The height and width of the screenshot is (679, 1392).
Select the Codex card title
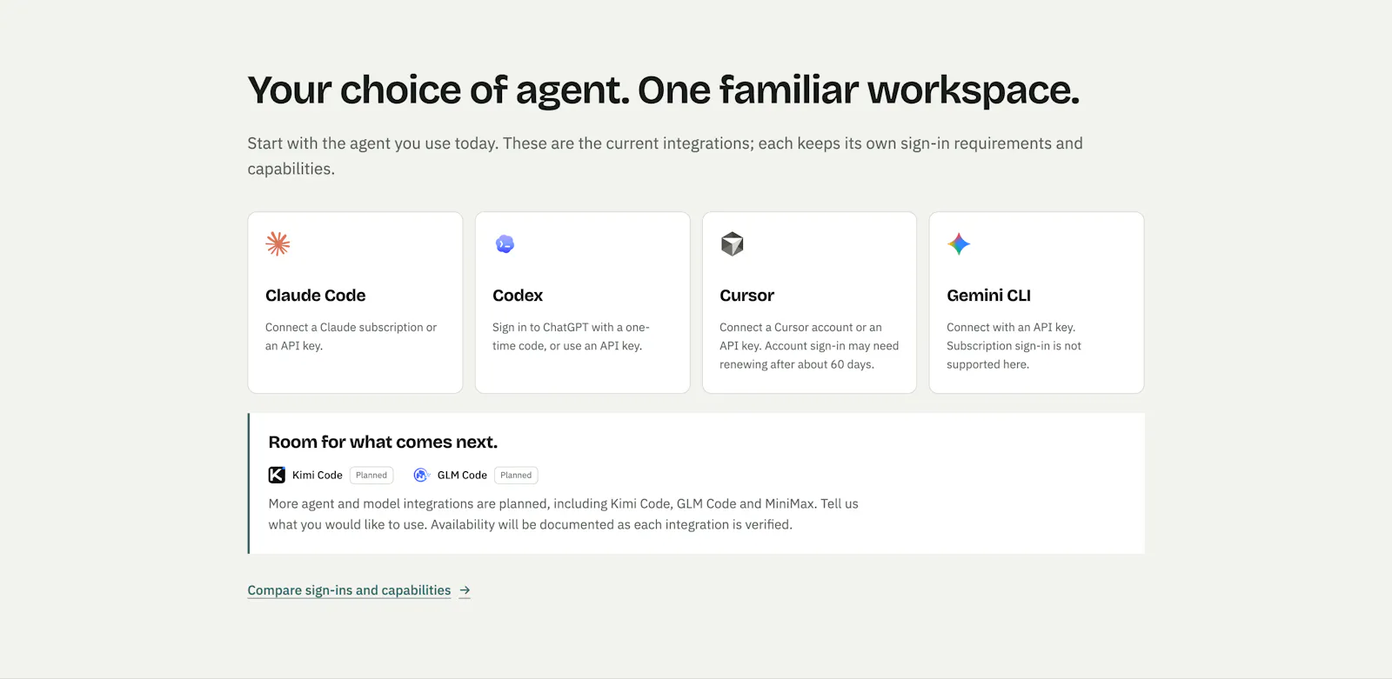pyautogui.click(x=518, y=296)
